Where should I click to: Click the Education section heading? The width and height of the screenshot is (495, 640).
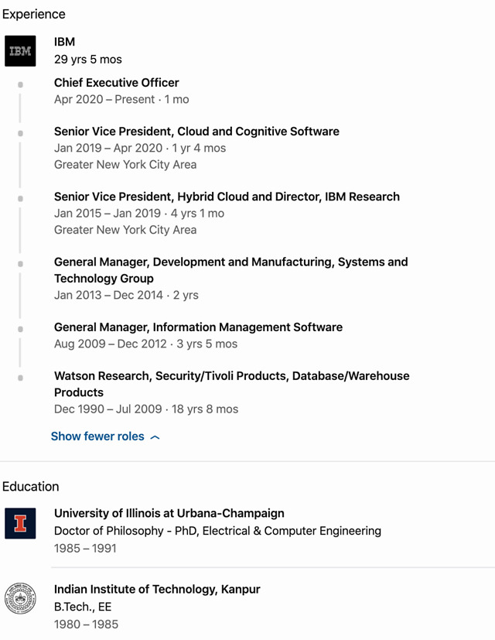[31, 486]
